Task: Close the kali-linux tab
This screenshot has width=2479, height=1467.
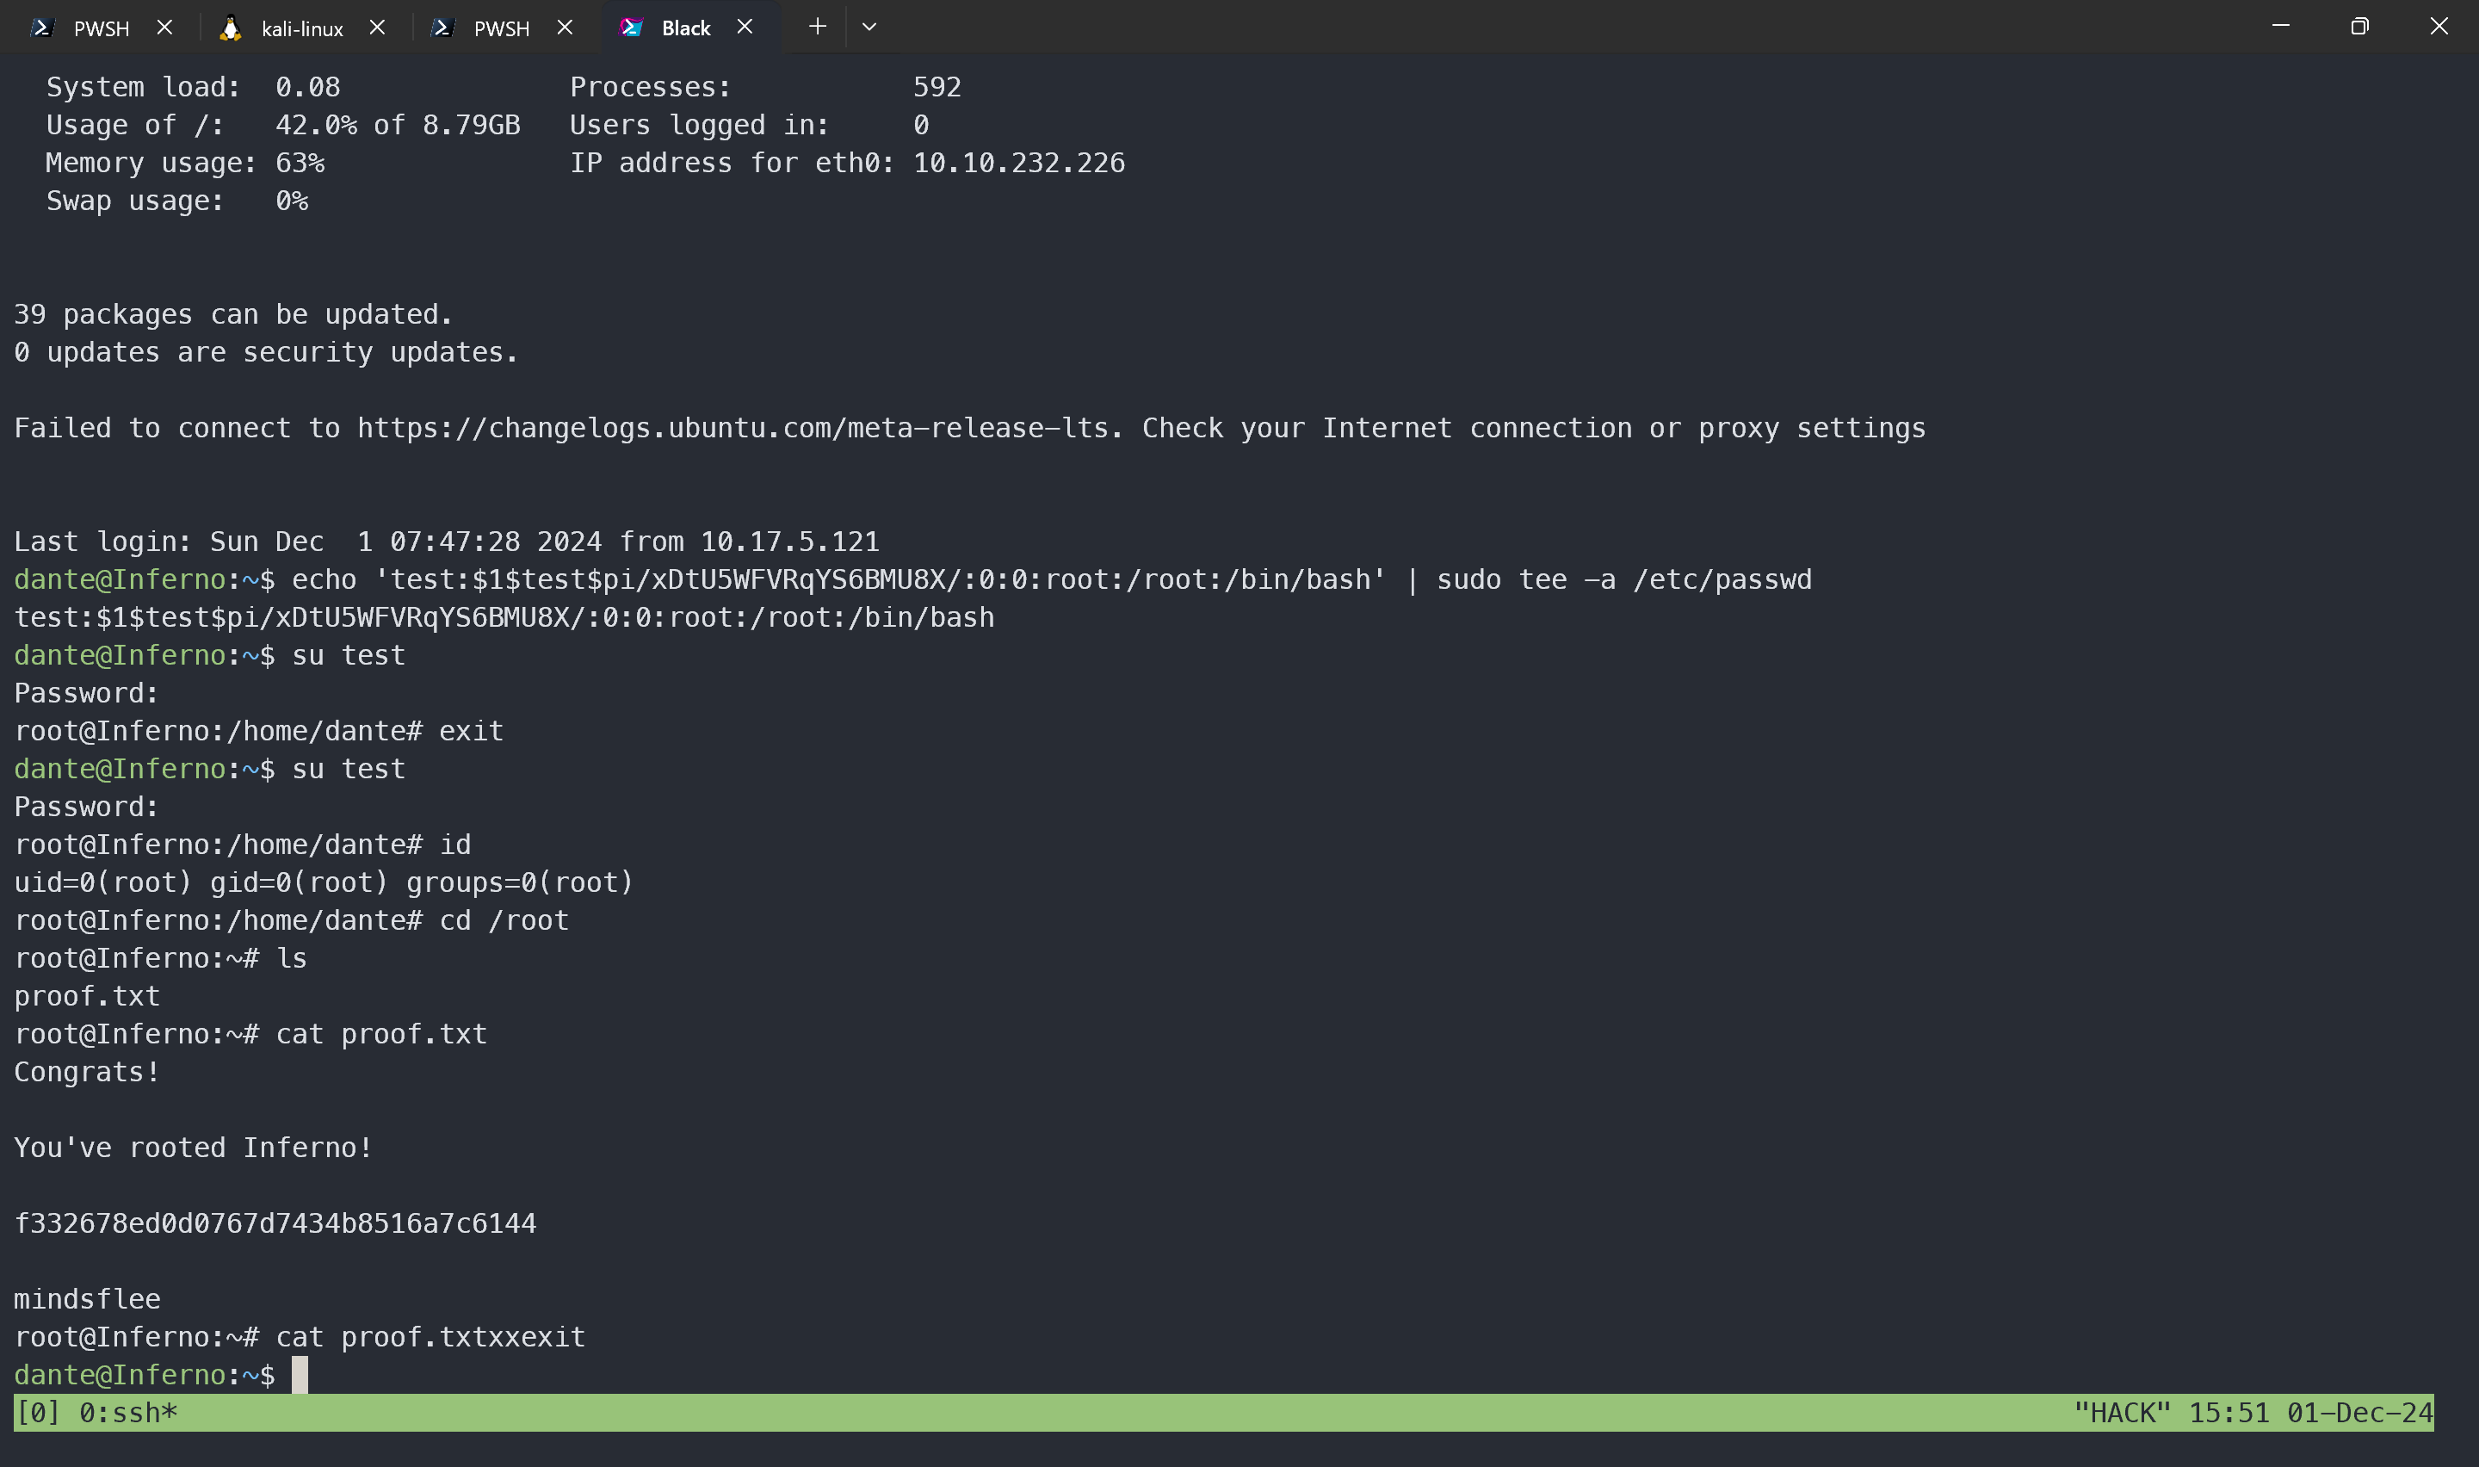Action: pyautogui.click(x=376, y=28)
